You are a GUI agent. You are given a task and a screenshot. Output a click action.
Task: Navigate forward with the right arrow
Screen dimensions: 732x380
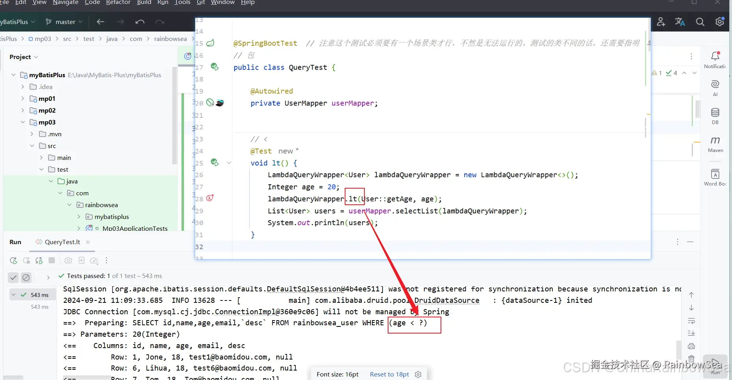click(120, 22)
